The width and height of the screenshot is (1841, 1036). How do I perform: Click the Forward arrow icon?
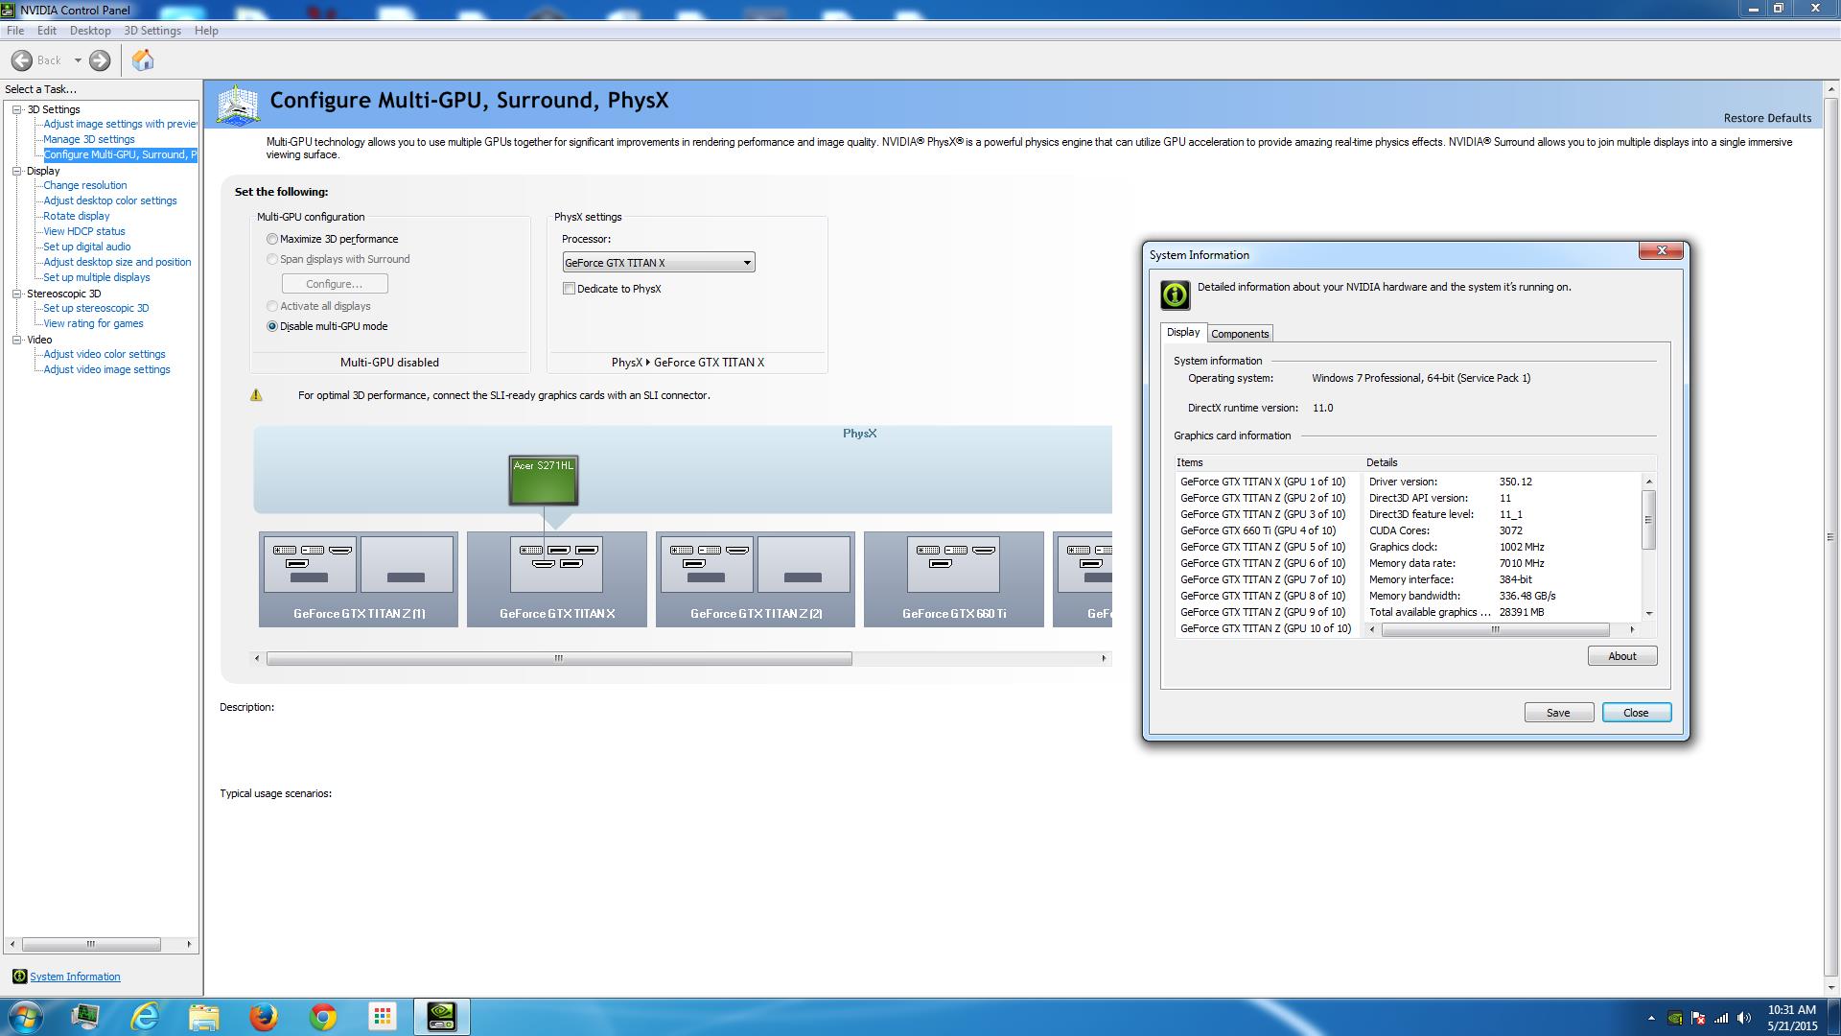pyautogui.click(x=100, y=60)
